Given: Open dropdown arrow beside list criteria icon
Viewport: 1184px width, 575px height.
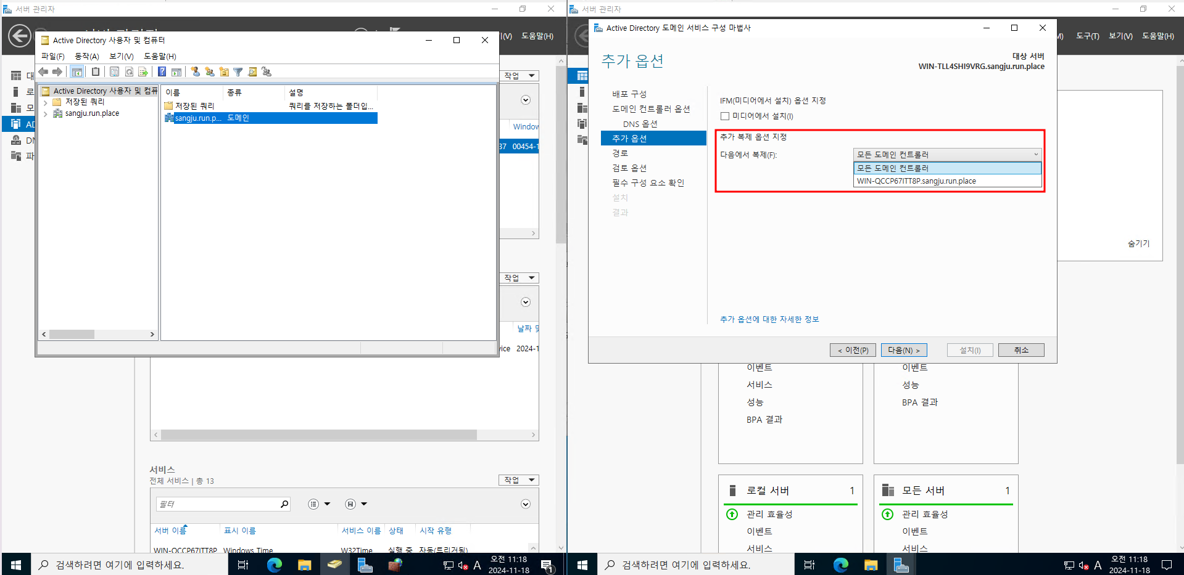Looking at the screenshot, I should 327,504.
